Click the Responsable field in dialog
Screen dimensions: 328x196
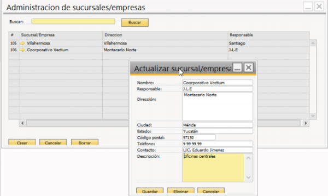(x=218, y=89)
